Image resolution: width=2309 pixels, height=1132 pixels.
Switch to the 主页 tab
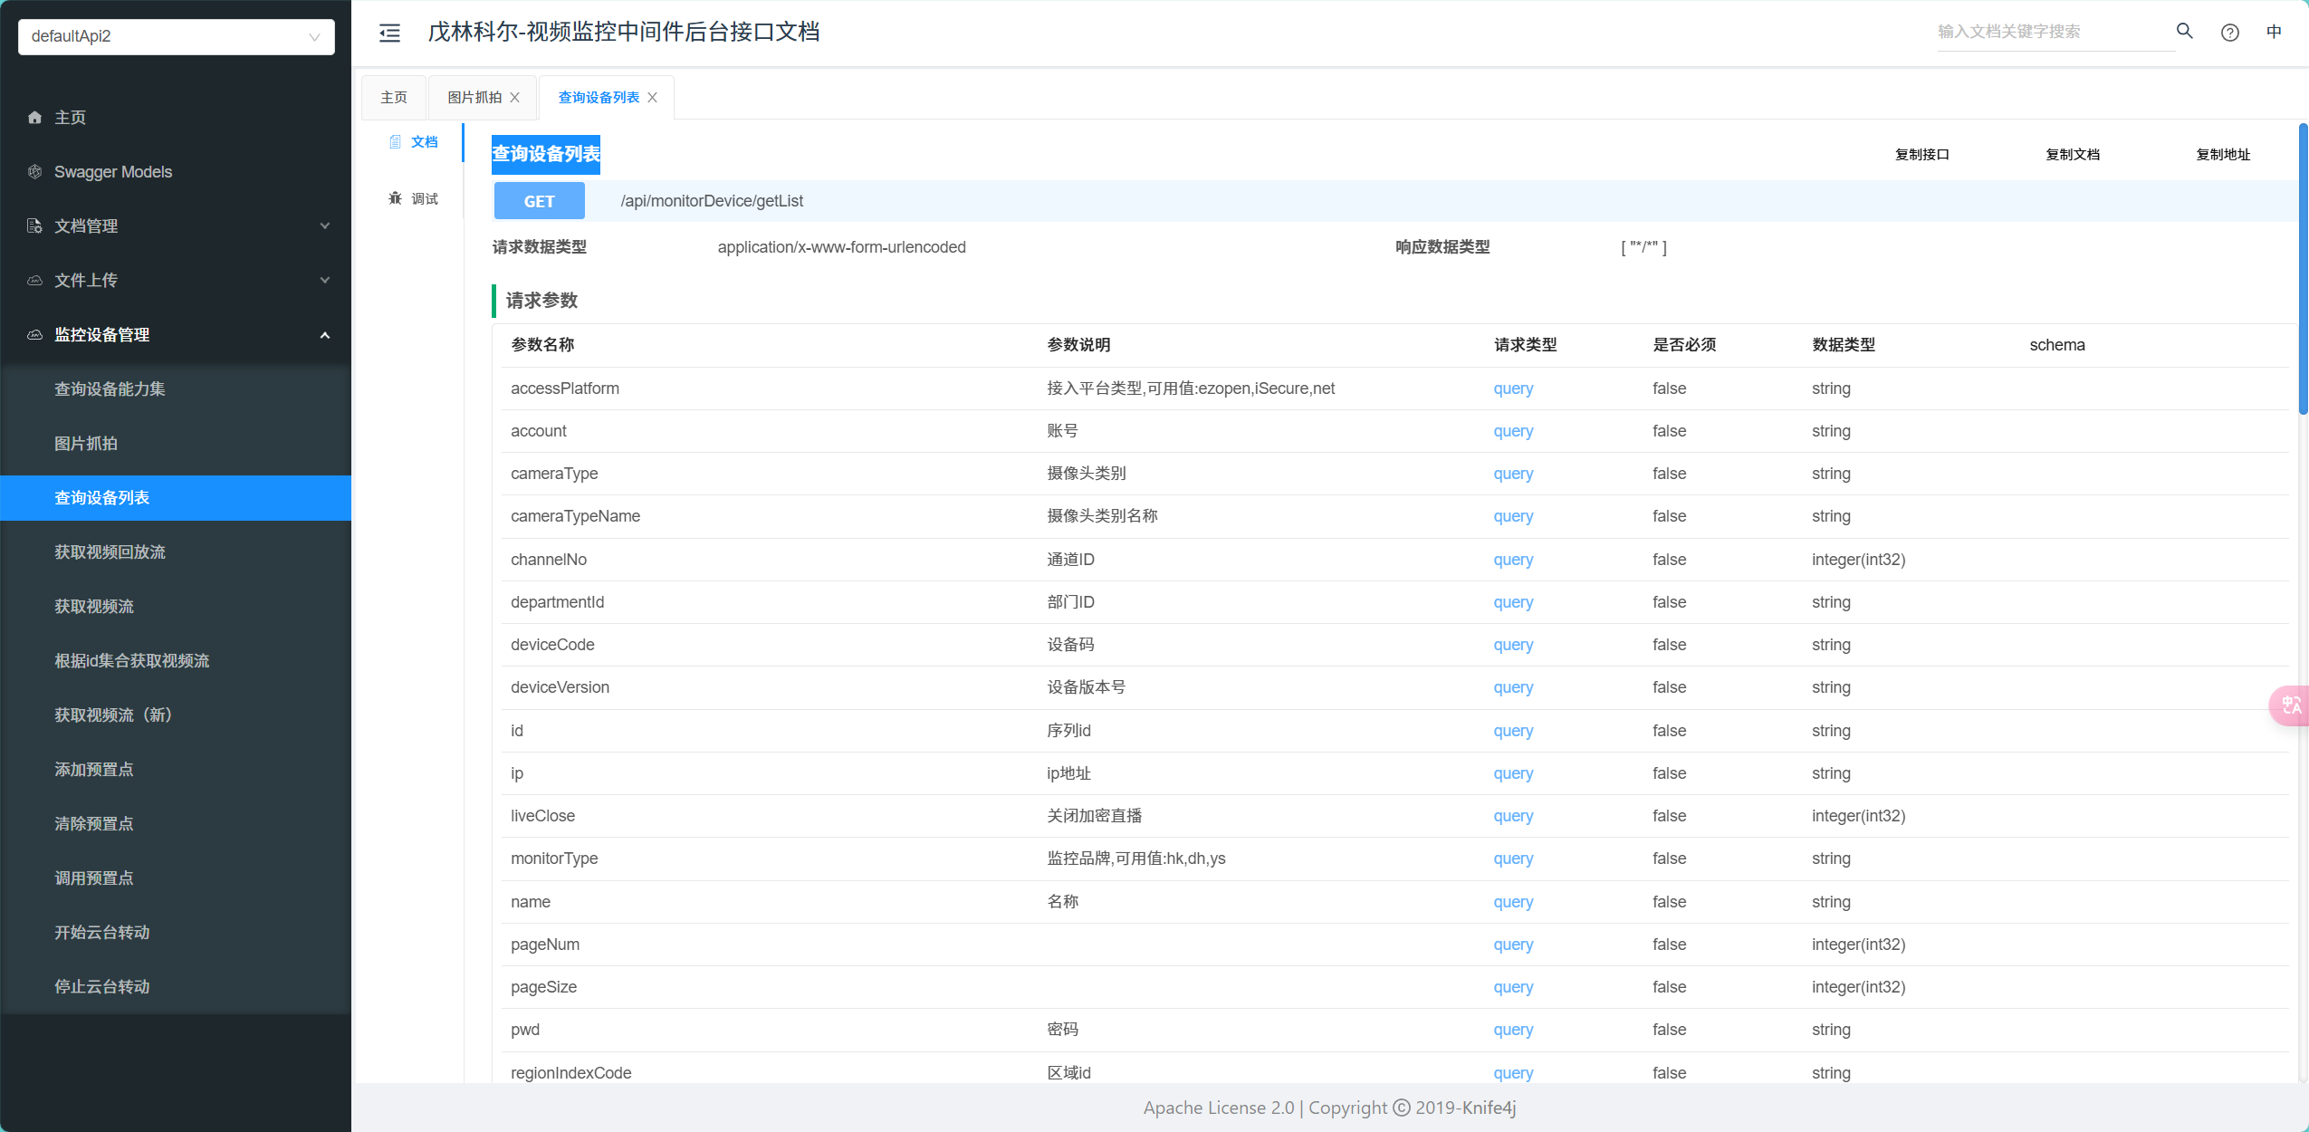(x=393, y=97)
